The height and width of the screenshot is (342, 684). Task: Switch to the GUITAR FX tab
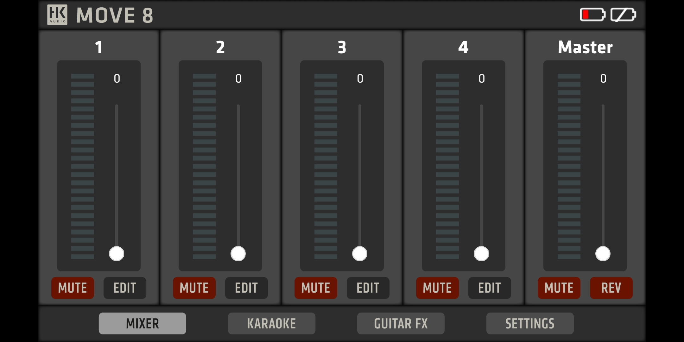[x=401, y=323]
